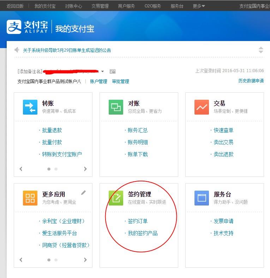Open the blue 转账 transfer icon
This screenshot has height=278, width=270.
click(x=30, y=107)
